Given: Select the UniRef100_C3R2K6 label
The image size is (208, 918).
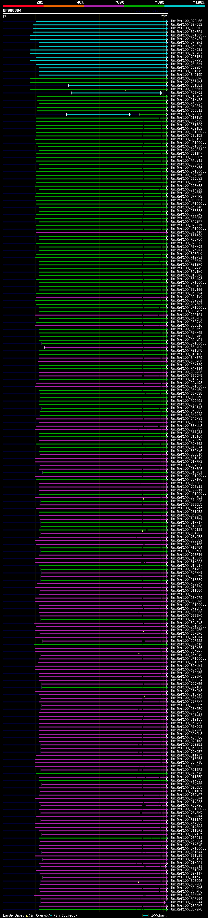Looking at the screenshot, I should [186, 175].
